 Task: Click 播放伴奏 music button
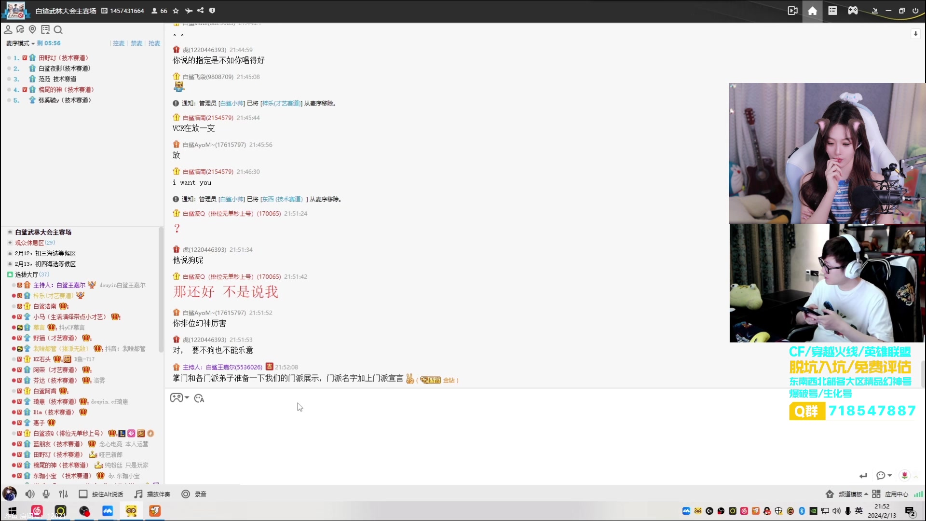(x=152, y=494)
